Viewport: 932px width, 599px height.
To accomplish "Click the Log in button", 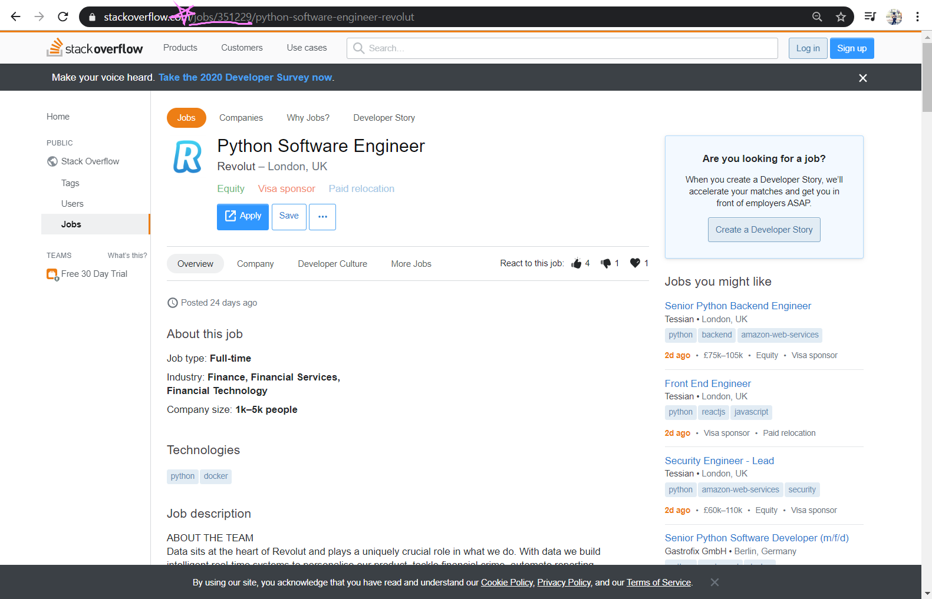I will pyautogui.click(x=808, y=48).
